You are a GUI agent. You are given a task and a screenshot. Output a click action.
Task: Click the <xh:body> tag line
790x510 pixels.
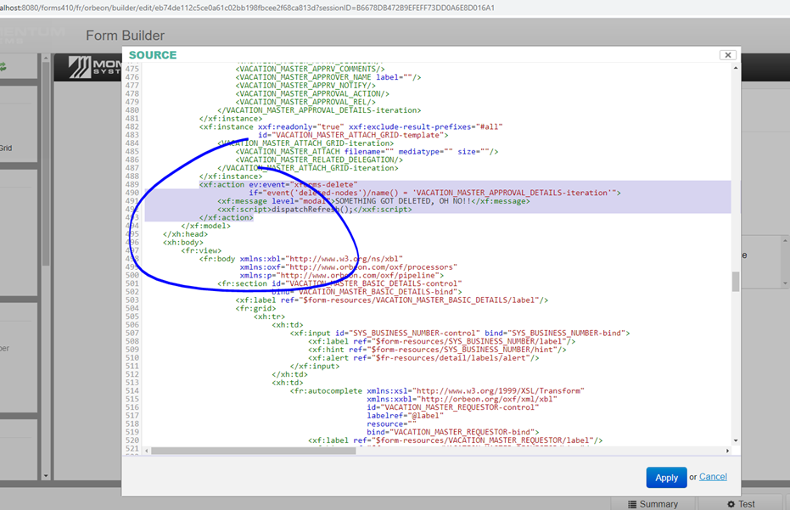tap(183, 243)
